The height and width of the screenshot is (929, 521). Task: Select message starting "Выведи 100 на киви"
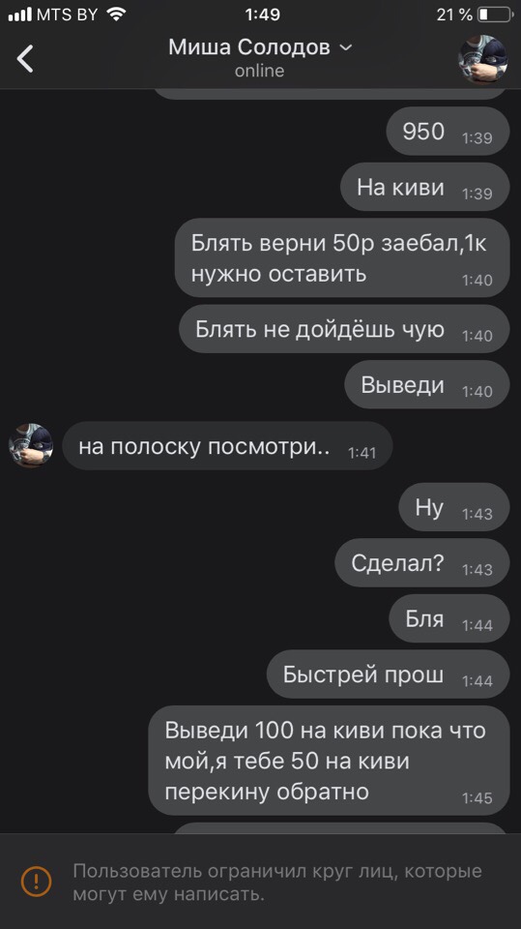point(329,761)
